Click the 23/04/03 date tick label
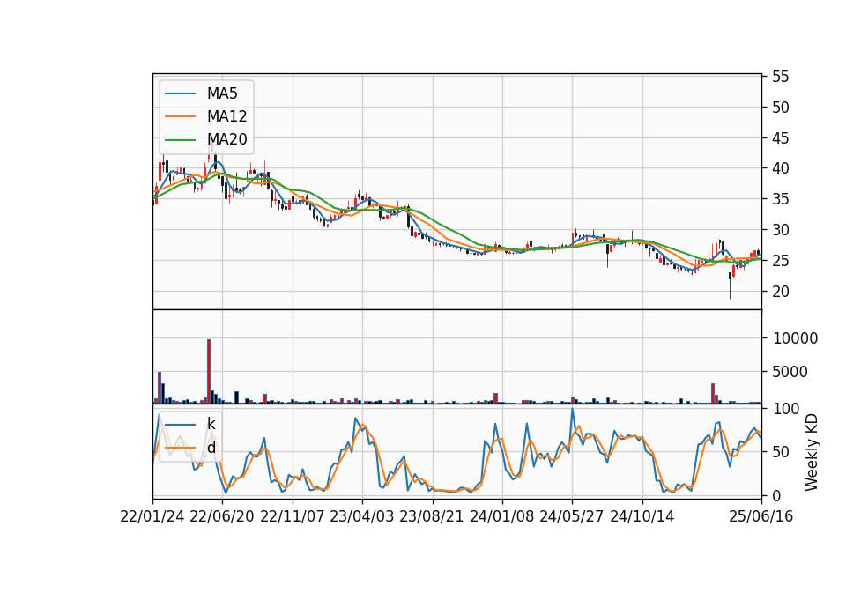846x608 pixels. [362, 516]
